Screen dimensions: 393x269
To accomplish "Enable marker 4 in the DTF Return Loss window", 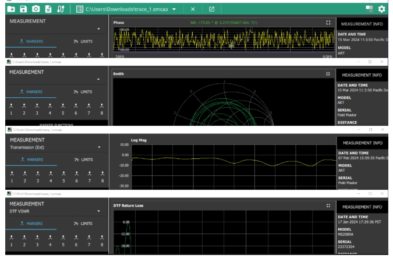I will click(50, 240).
